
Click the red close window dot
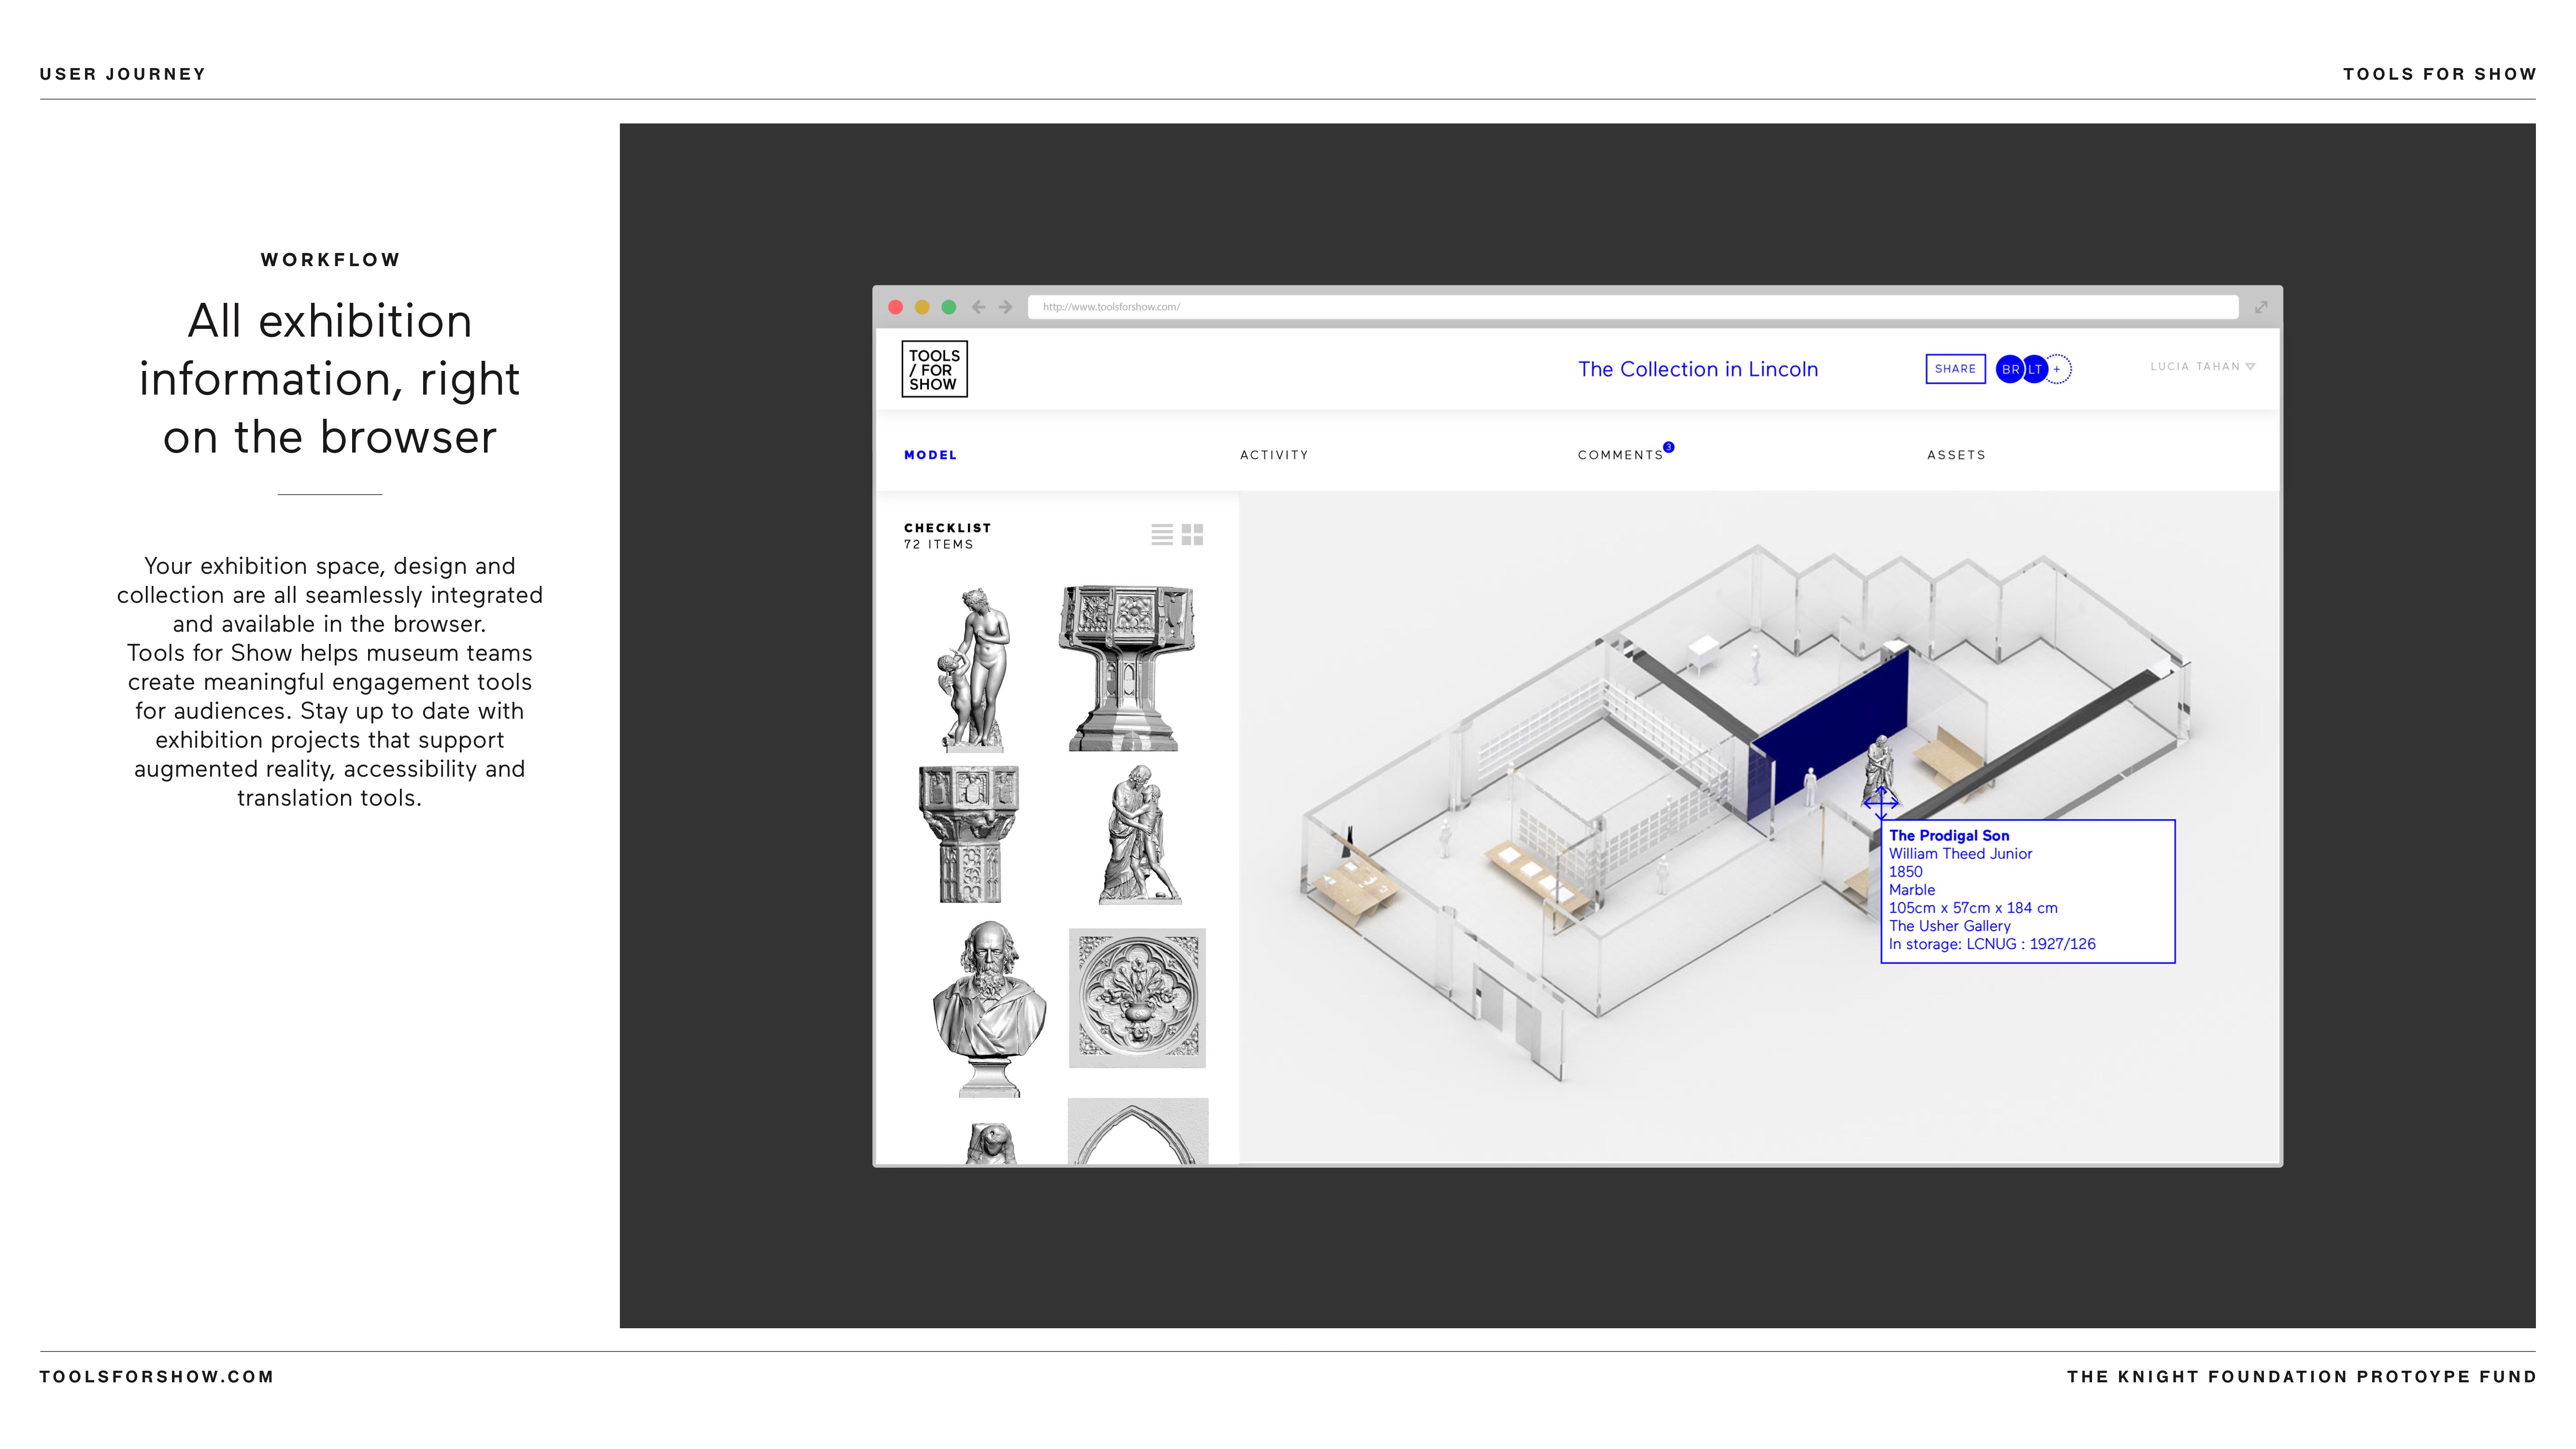click(896, 307)
